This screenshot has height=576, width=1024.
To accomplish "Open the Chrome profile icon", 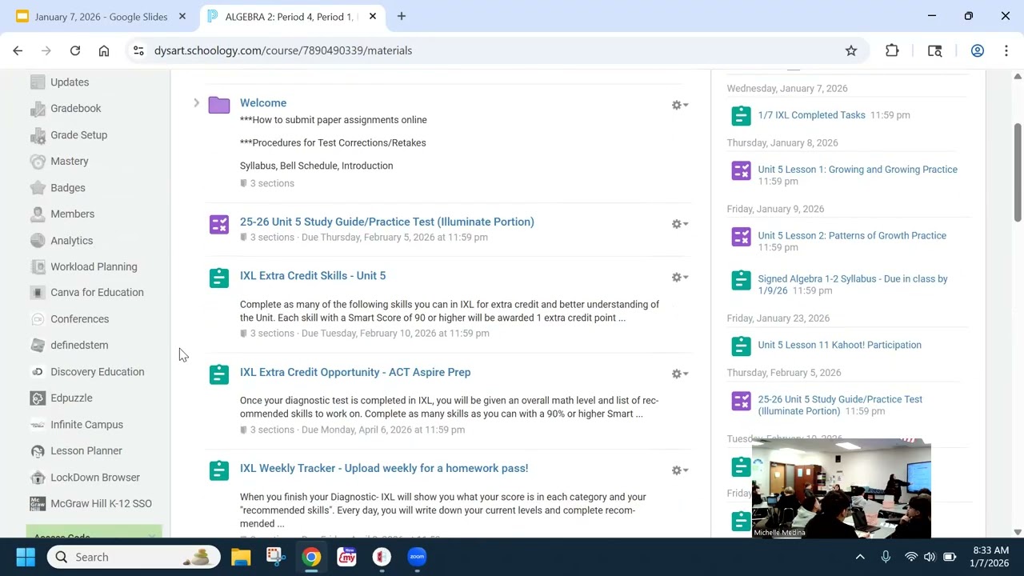I will click(977, 50).
